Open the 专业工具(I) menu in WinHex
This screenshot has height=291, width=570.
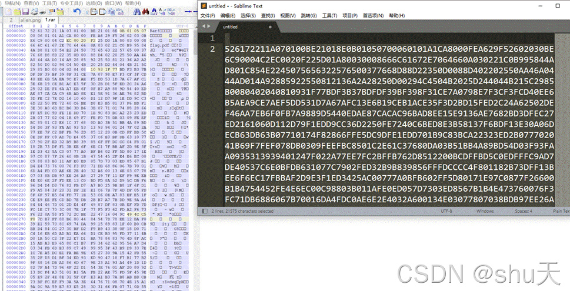point(72,4)
